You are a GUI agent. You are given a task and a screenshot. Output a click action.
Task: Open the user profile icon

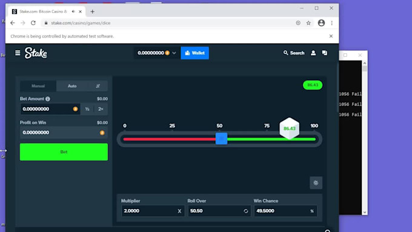(313, 53)
